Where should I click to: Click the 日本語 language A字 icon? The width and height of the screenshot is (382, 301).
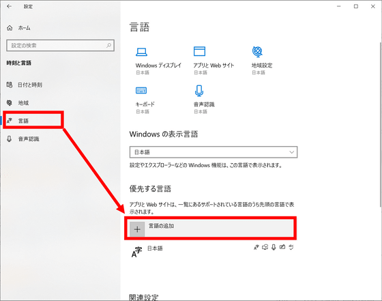click(x=136, y=252)
